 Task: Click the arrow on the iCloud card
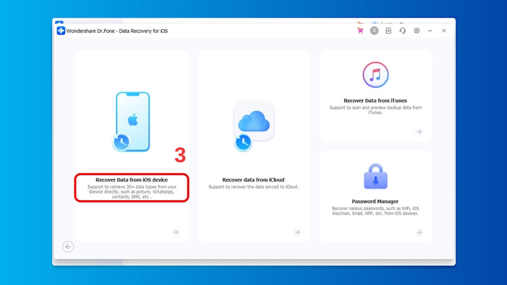(x=297, y=232)
